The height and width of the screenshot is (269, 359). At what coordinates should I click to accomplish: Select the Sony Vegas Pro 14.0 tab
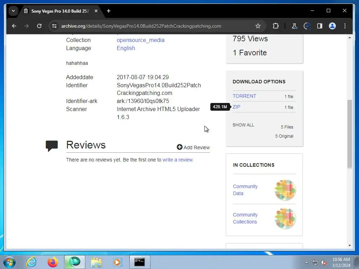click(60, 11)
